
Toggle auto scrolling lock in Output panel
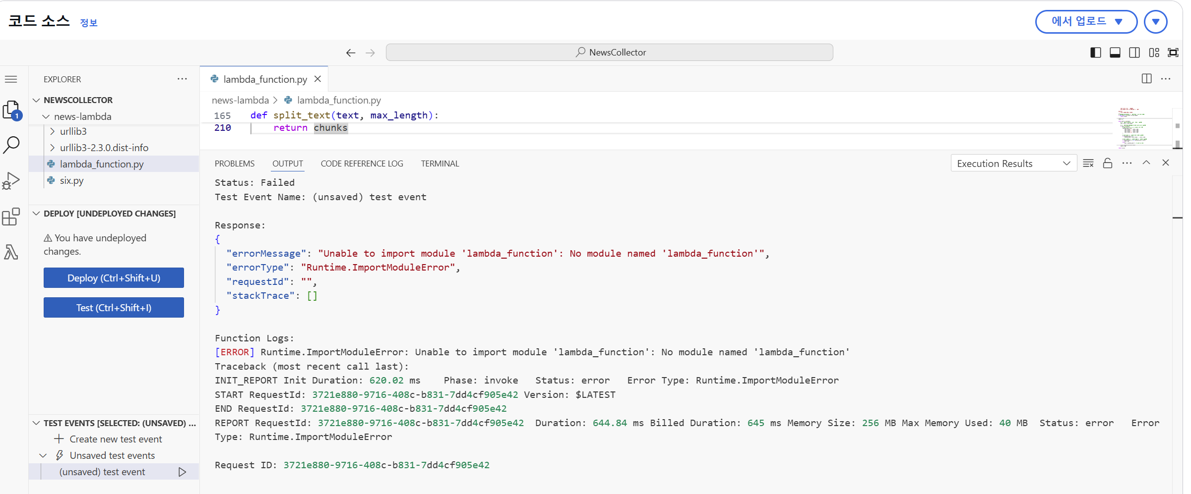click(x=1108, y=163)
